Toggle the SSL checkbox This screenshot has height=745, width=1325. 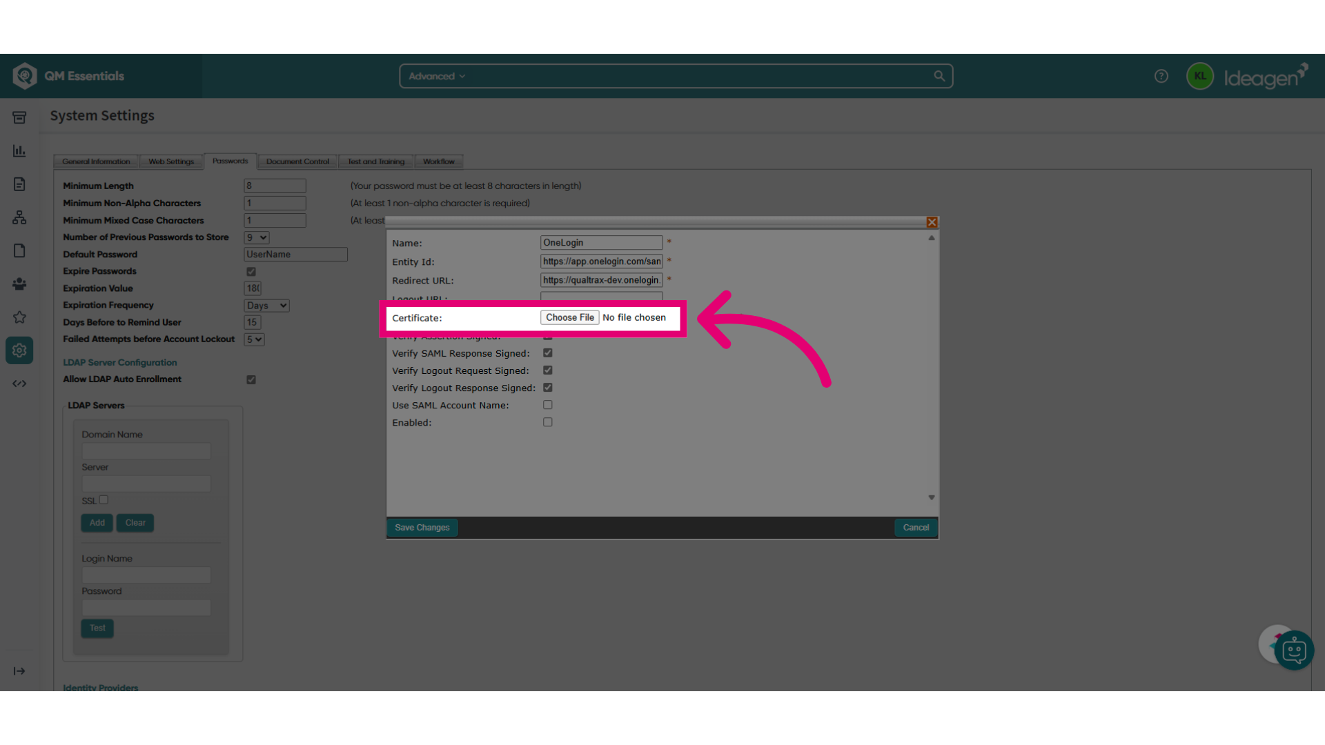104,500
